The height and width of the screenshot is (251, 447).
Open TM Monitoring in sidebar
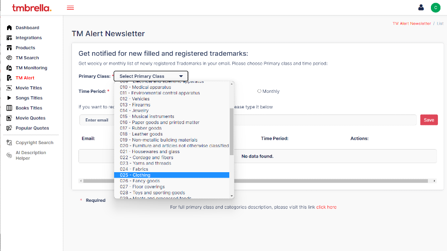(x=31, y=68)
